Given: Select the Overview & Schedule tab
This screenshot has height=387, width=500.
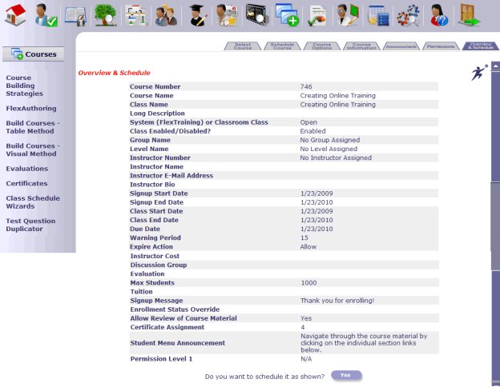Looking at the screenshot, I should (x=481, y=46).
